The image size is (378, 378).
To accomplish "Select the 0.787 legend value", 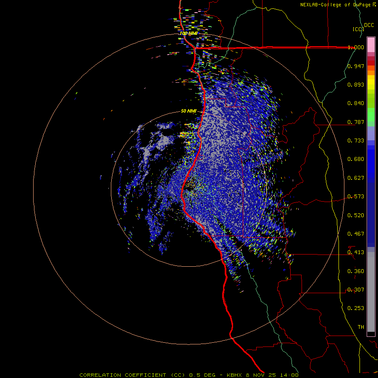I will click(356, 122).
